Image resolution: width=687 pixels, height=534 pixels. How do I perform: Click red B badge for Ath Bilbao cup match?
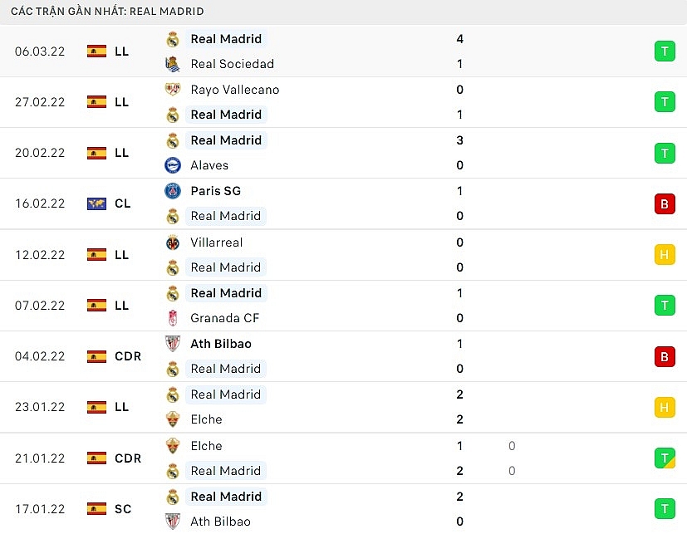click(664, 356)
